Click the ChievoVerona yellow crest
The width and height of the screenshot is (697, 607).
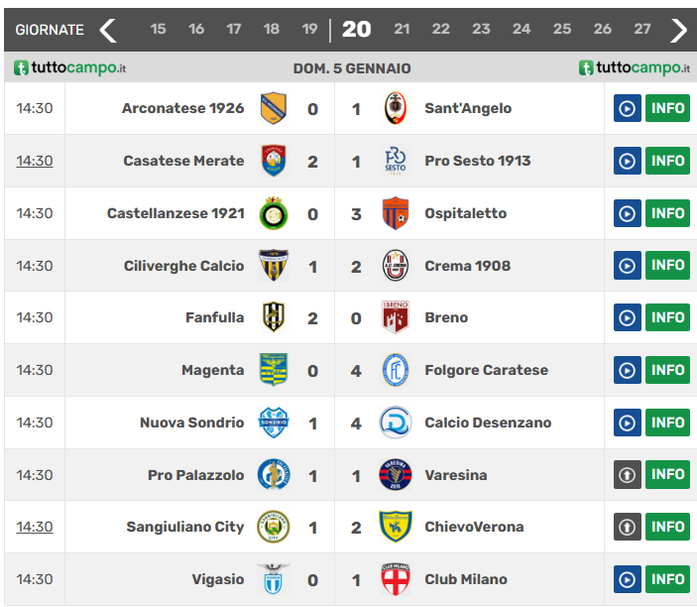(x=396, y=527)
